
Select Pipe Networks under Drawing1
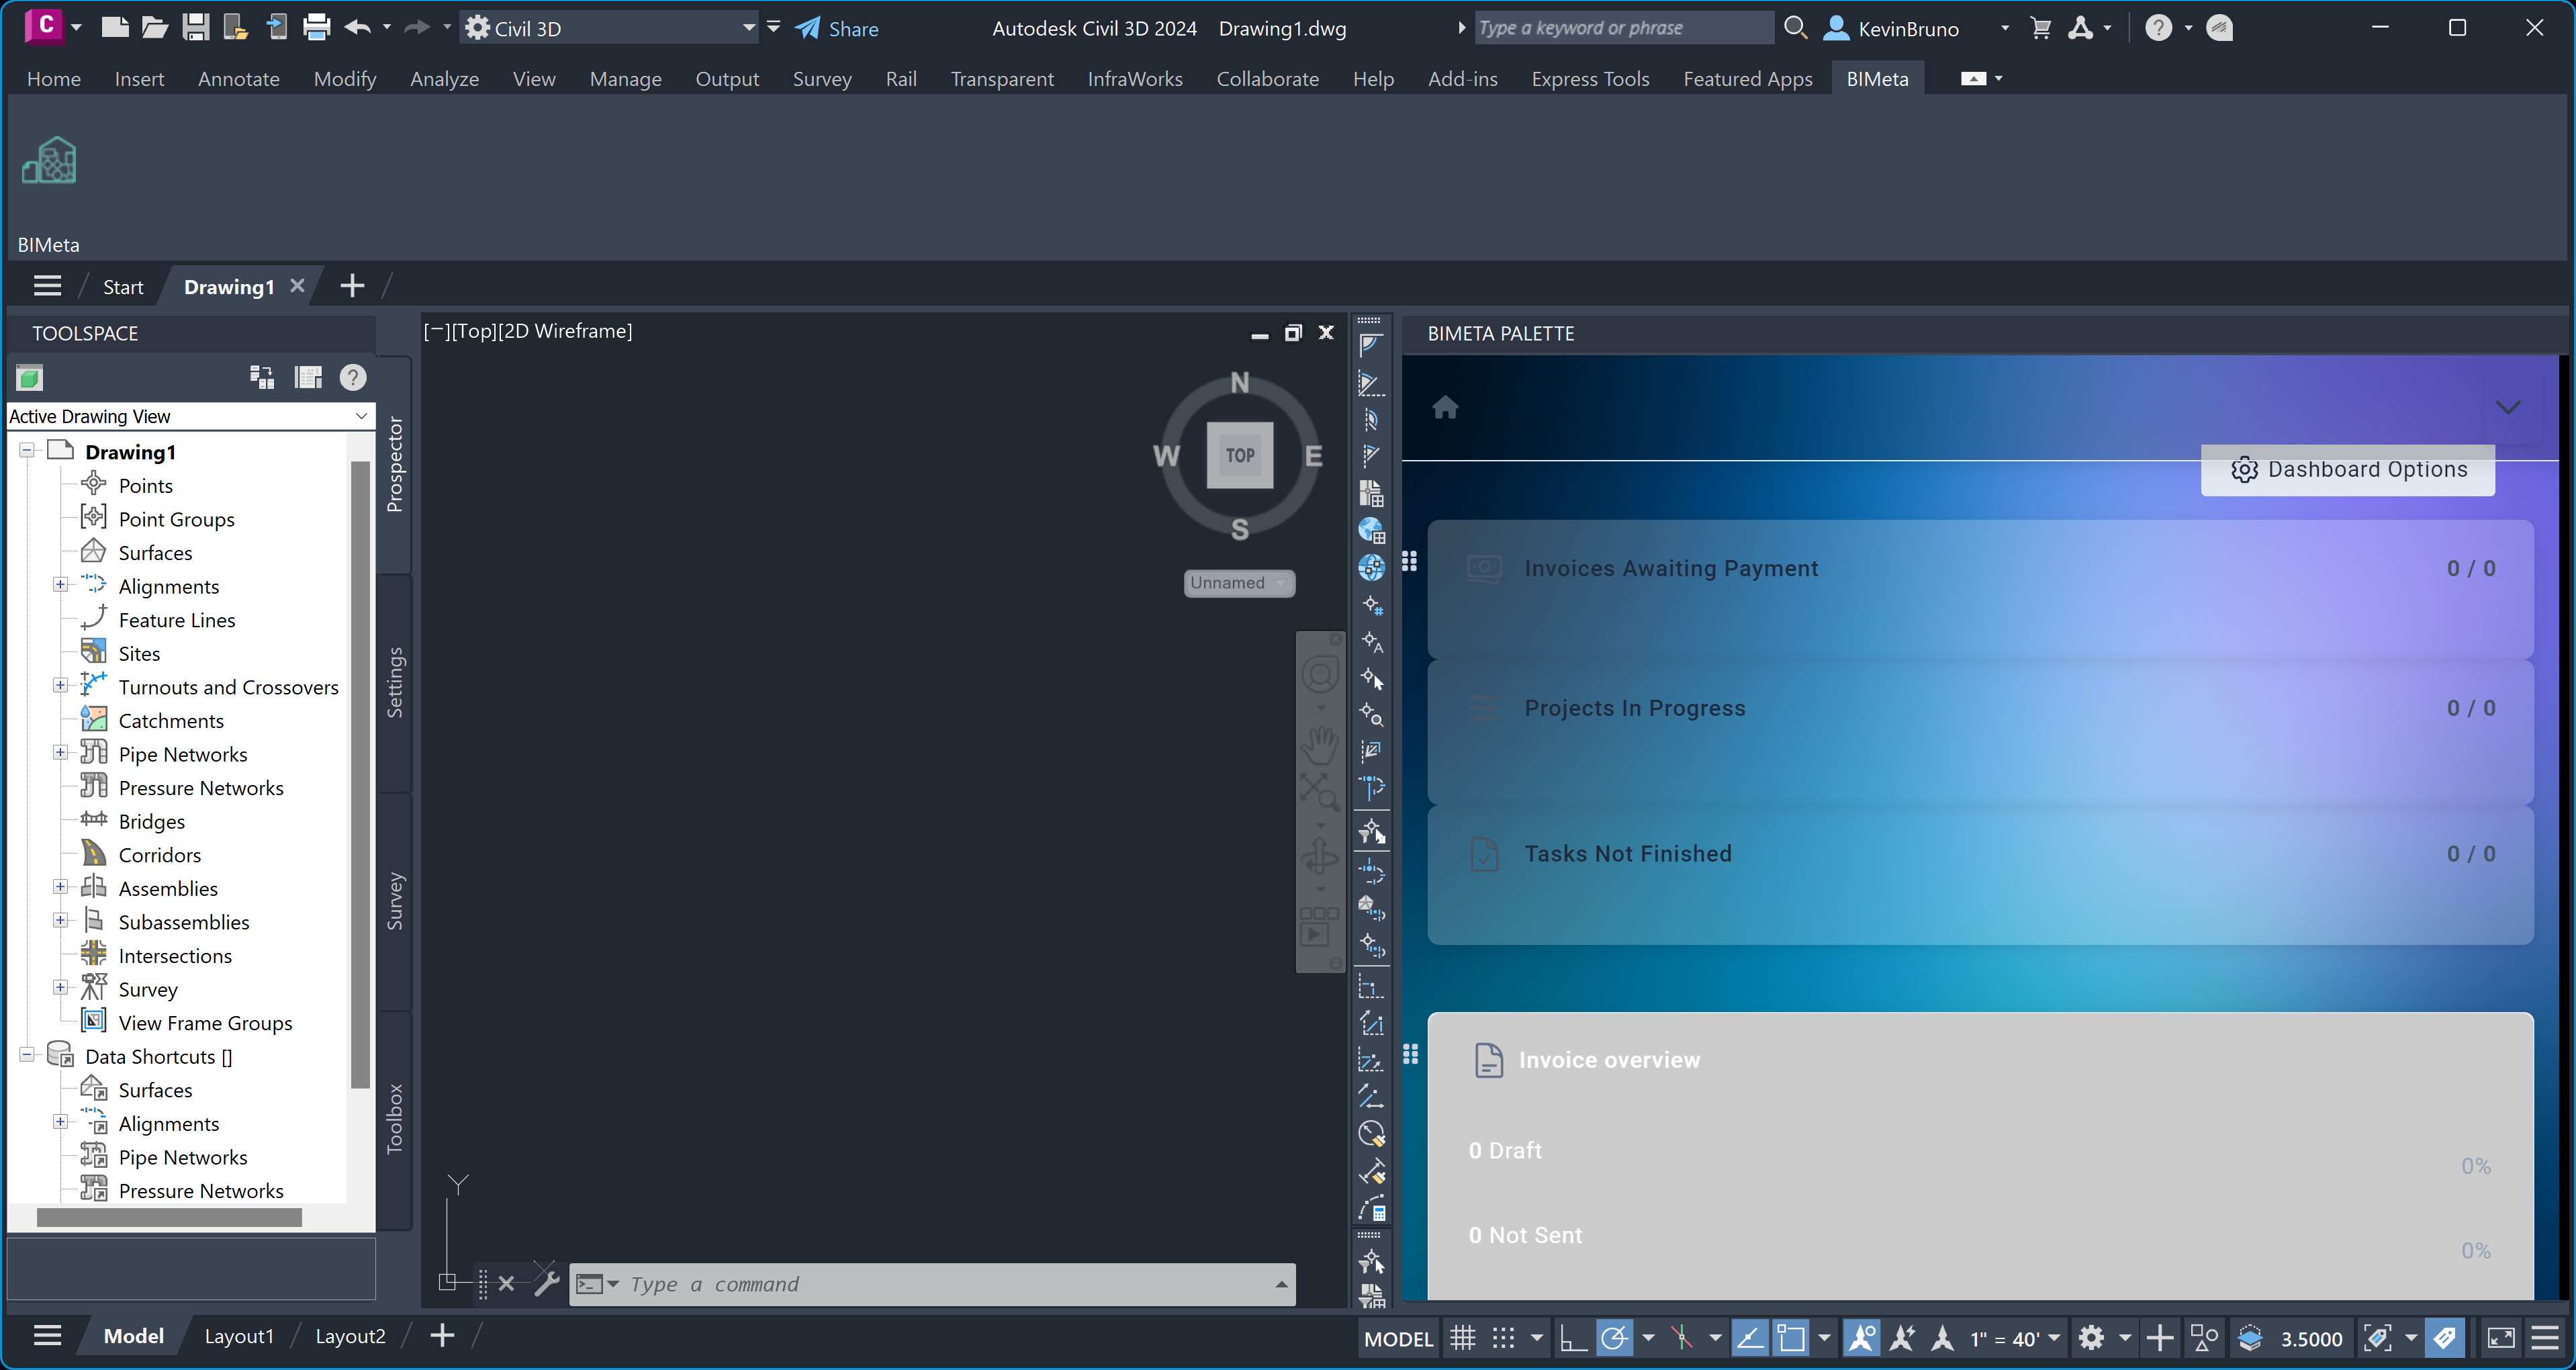tap(182, 754)
